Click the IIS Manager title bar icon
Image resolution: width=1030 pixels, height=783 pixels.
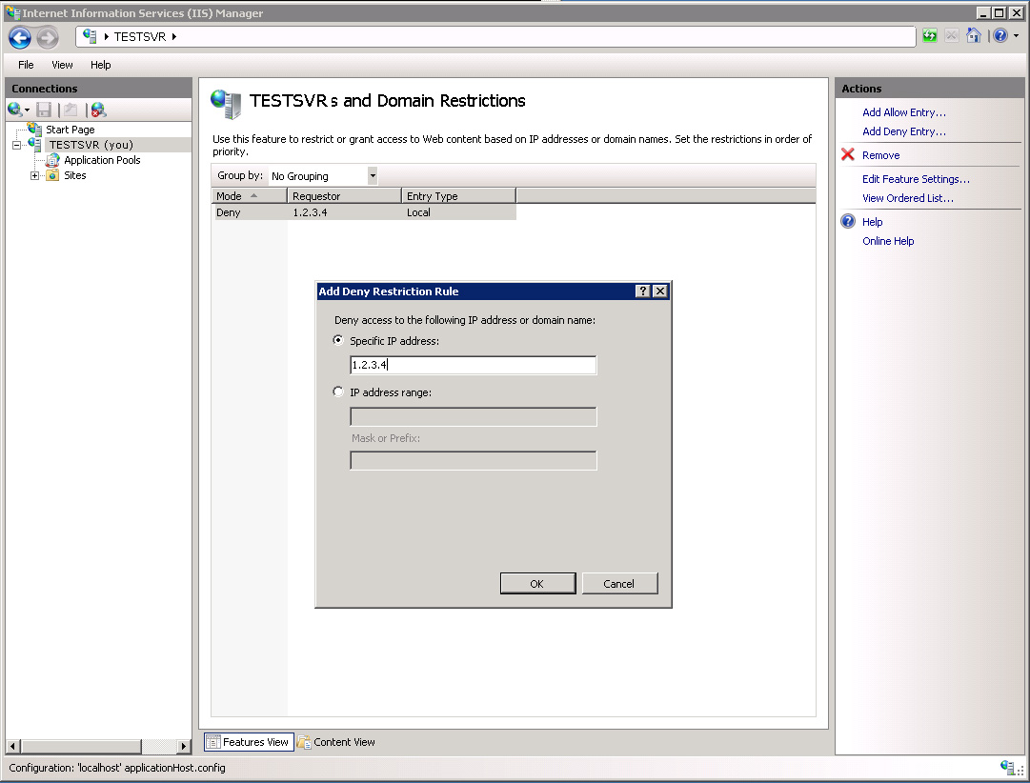(x=12, y=12)
